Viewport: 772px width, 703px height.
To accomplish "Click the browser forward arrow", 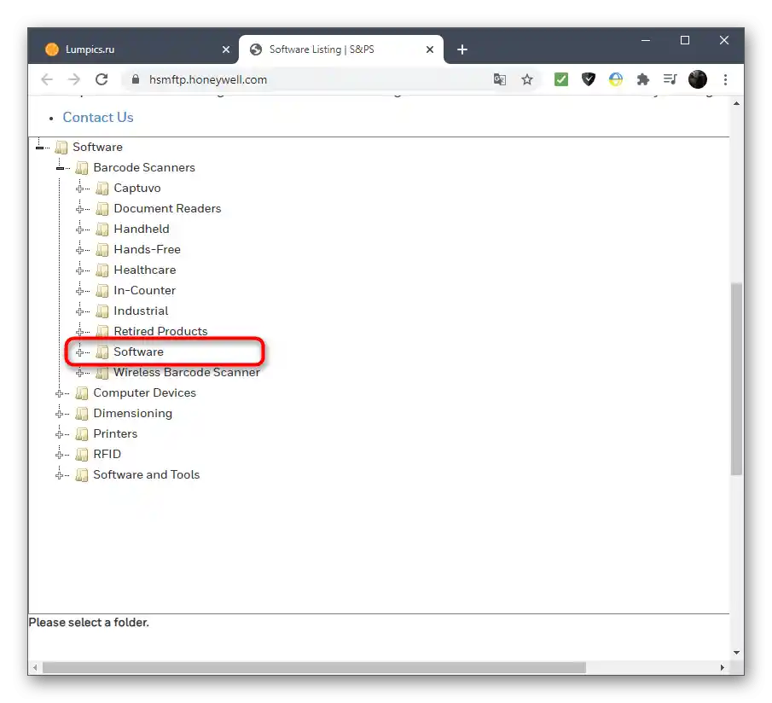I will tap(74, 79).
